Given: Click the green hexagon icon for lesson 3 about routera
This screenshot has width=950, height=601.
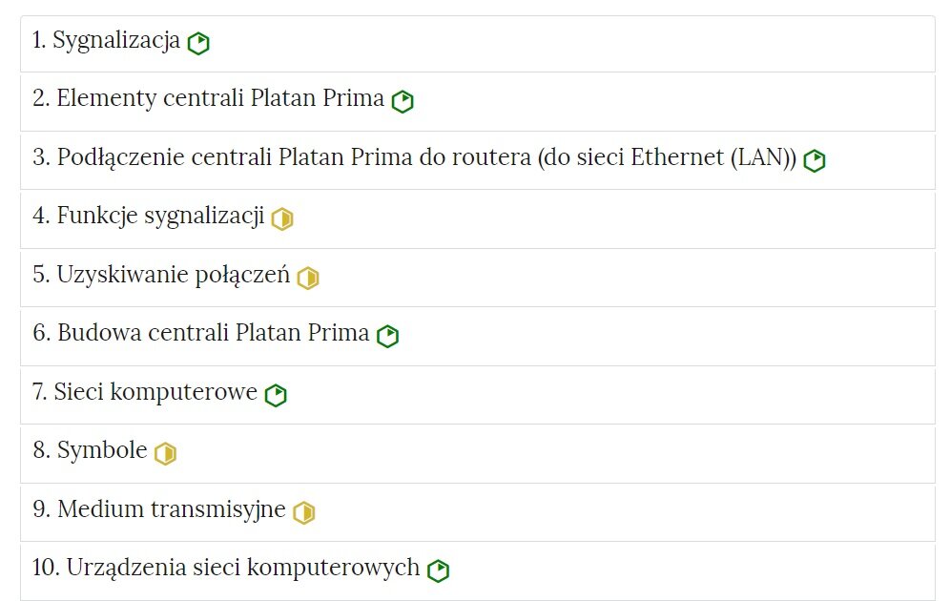Looking at the screenshot, I should [814, 160].
